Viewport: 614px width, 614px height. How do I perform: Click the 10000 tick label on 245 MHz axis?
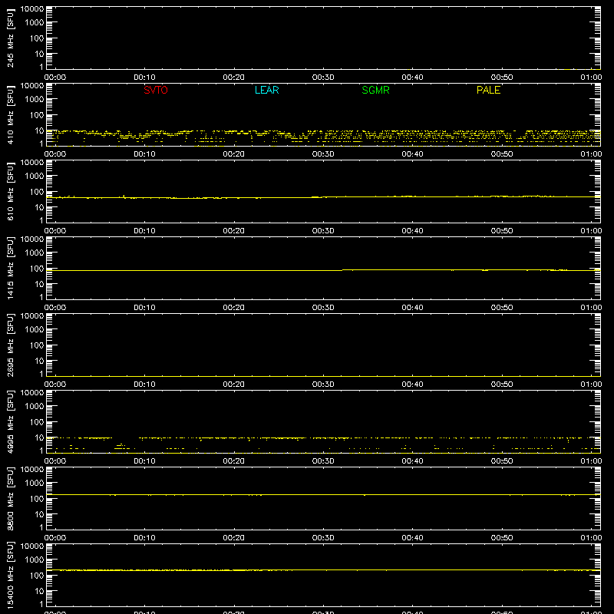32,8
